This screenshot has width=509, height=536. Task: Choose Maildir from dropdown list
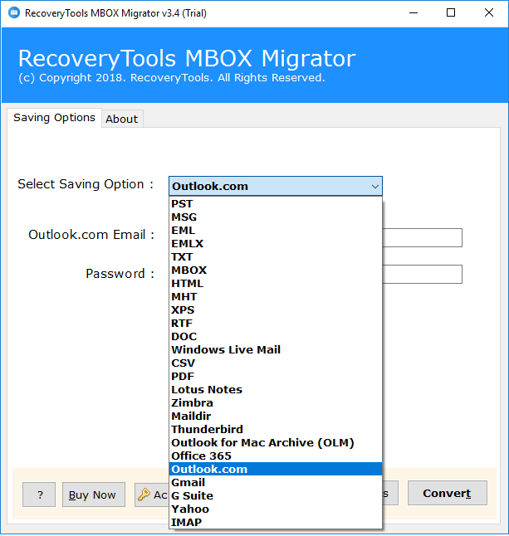[276, 416]
